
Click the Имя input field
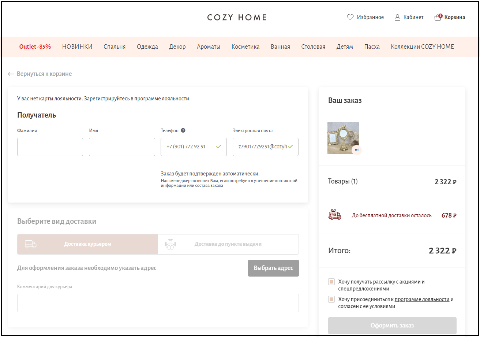tap(122, 147)
